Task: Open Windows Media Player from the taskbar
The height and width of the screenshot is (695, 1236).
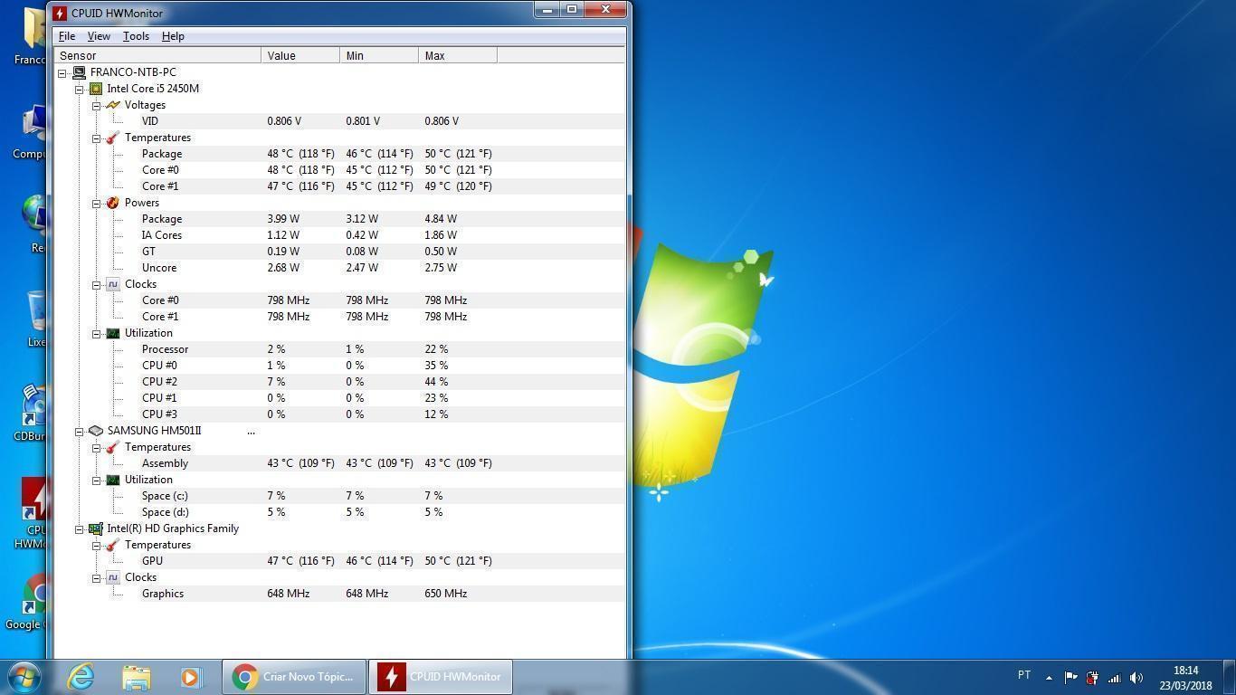Action: (x=191, y=677)
